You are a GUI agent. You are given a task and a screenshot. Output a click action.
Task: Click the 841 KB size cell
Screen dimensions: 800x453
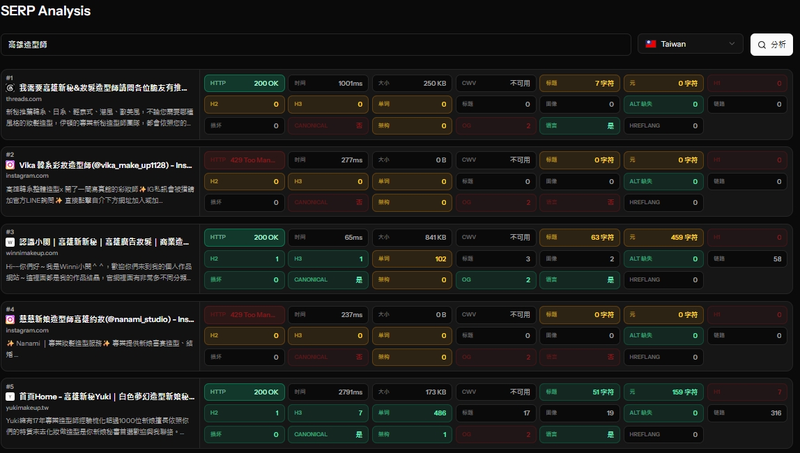[412, 237]
